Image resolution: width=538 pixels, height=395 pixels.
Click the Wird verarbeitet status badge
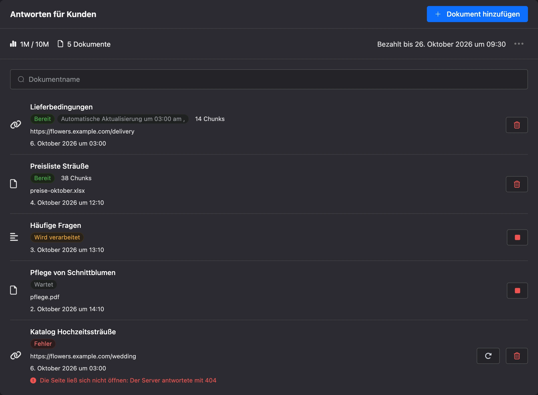57,237
